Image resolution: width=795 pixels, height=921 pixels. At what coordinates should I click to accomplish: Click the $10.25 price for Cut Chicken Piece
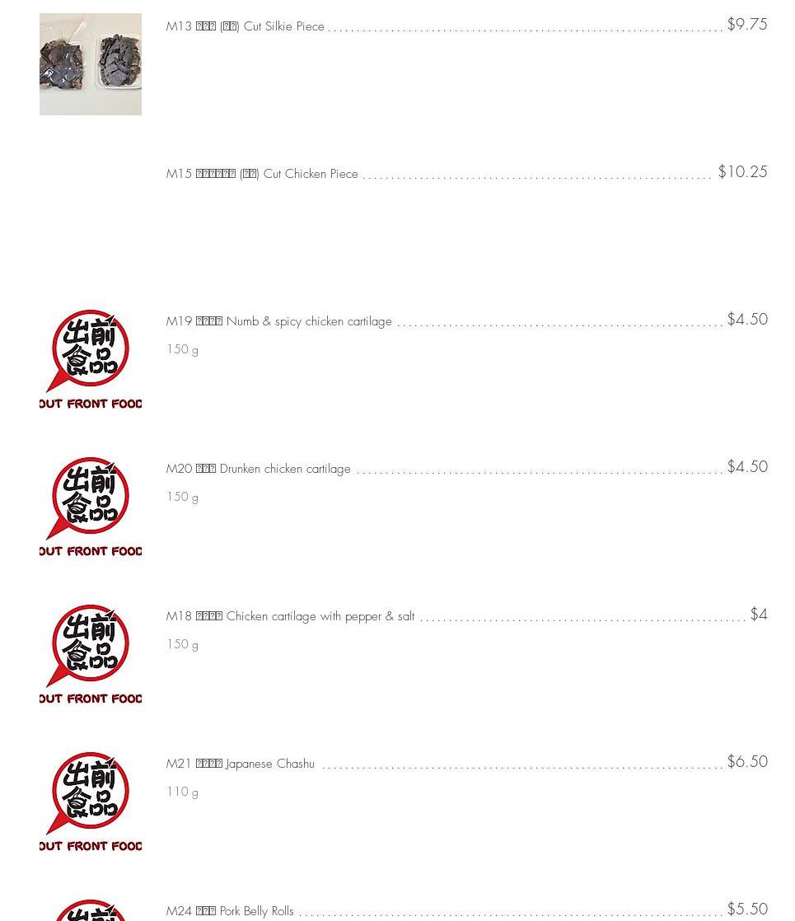point(743,171)
